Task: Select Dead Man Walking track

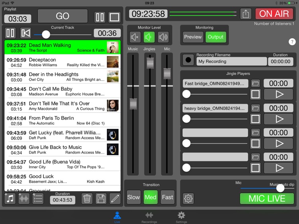Action: coord(63,47)
